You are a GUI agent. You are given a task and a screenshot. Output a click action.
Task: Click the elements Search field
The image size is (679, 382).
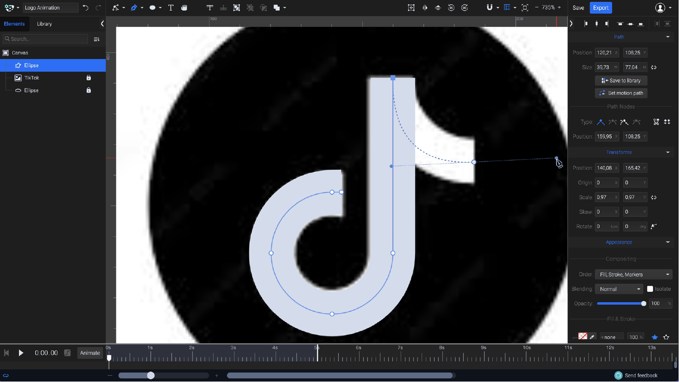[46, 39]
